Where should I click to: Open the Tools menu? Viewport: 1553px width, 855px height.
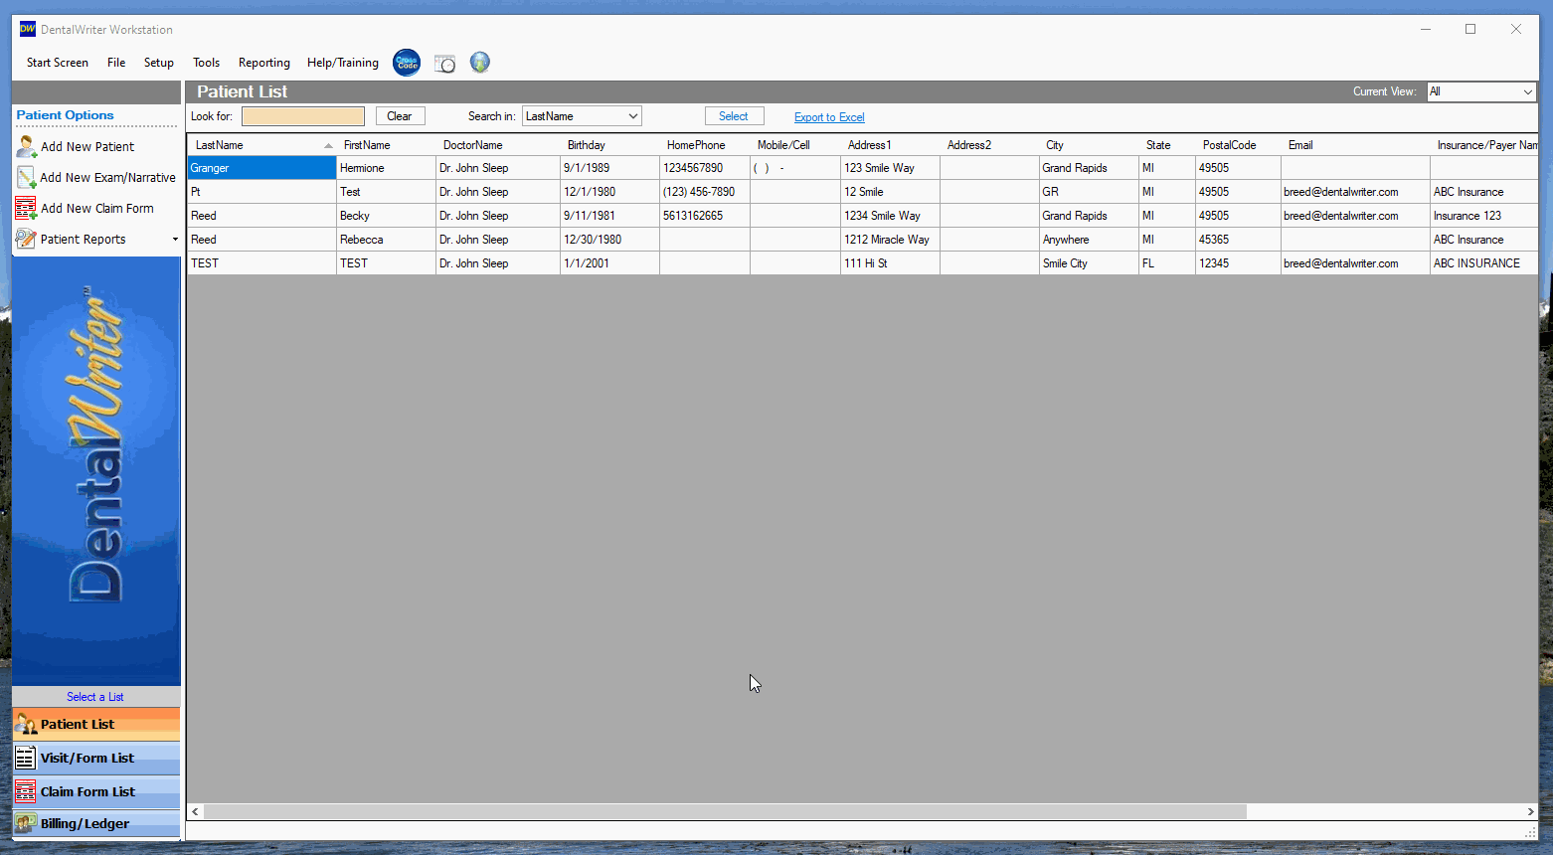tap(207, 63)
